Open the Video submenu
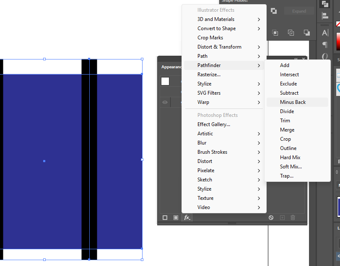This screenshot has width=340, height=266. pyautogui.click(x=224, y=207)
